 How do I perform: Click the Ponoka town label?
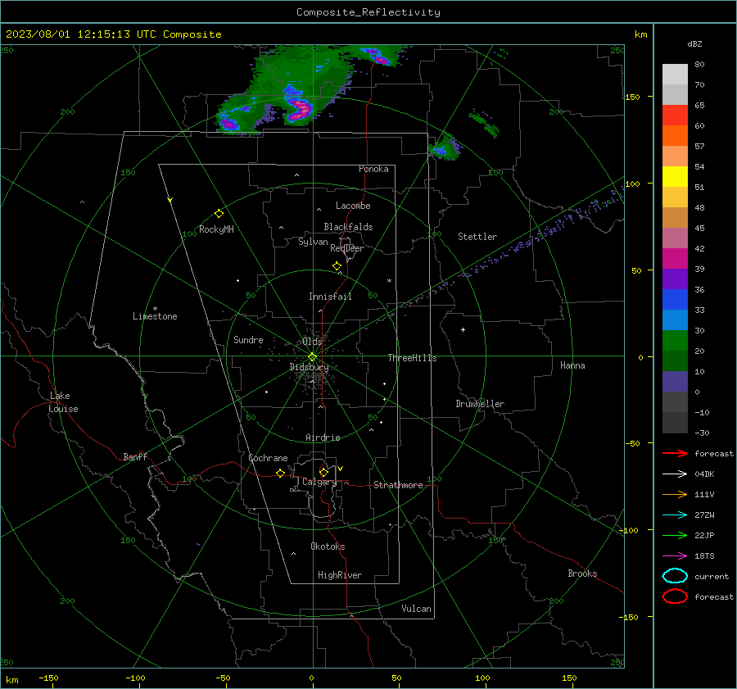click(x=373, y=169)
